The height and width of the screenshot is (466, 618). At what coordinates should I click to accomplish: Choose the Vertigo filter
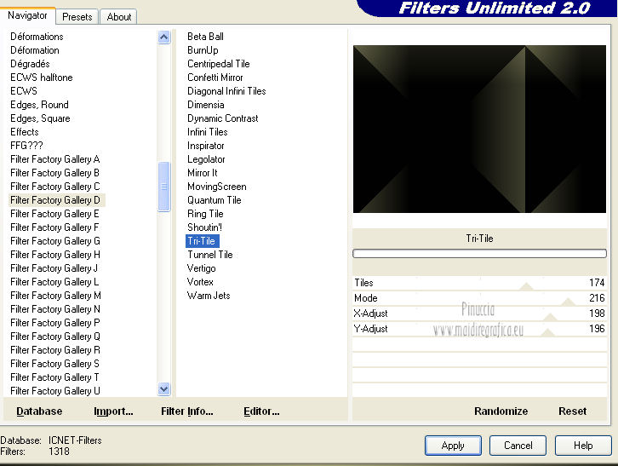(202, 268)
